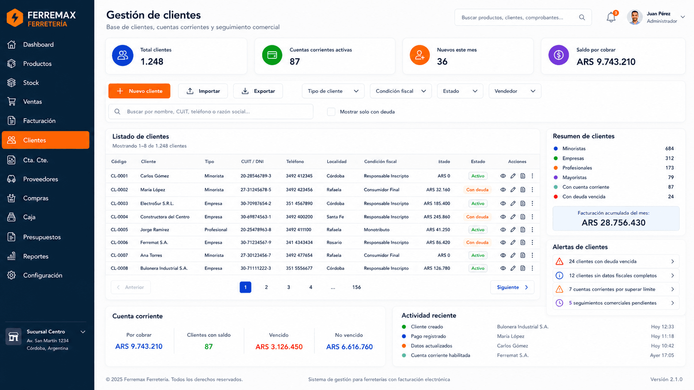The height and width of the screenshot is (390, 694).
Task: Click the Nuevos este mes icon
Action: 420,56
